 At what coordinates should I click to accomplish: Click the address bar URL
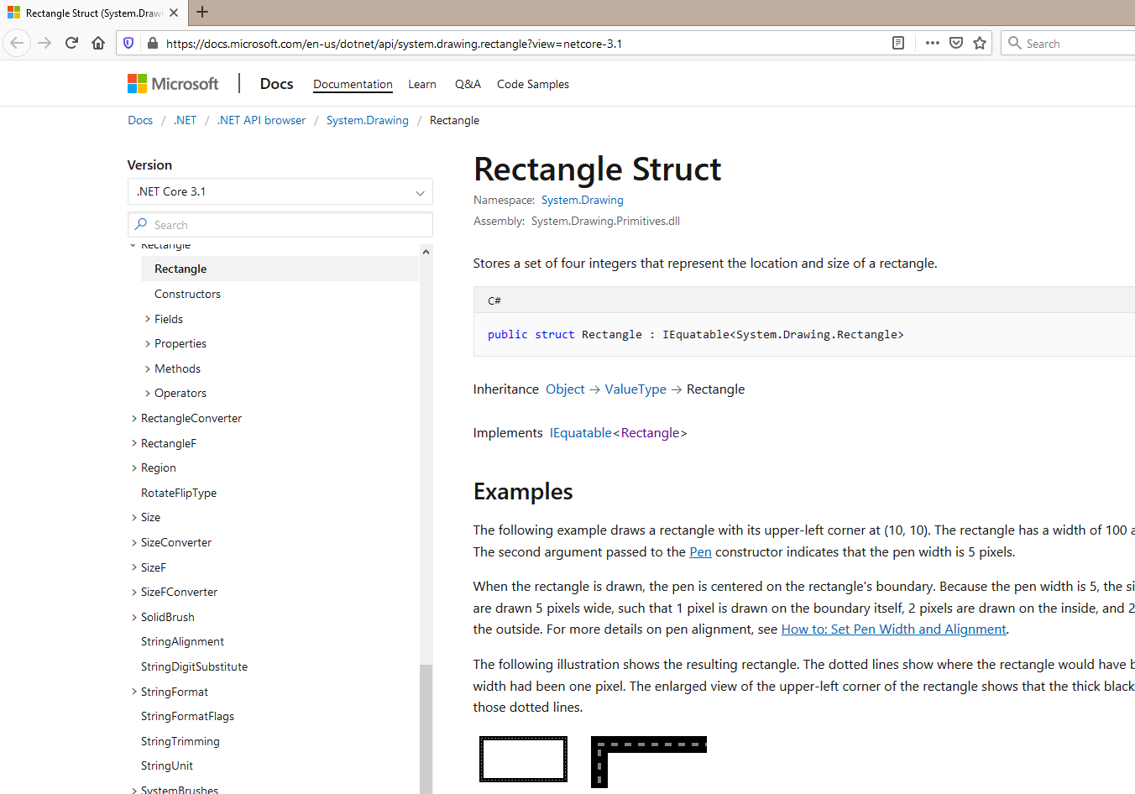[394, 44]
